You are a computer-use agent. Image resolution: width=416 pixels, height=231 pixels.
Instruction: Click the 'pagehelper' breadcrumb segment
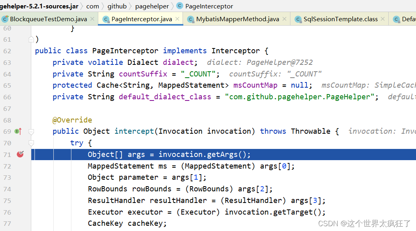click(x=152, y=6)
